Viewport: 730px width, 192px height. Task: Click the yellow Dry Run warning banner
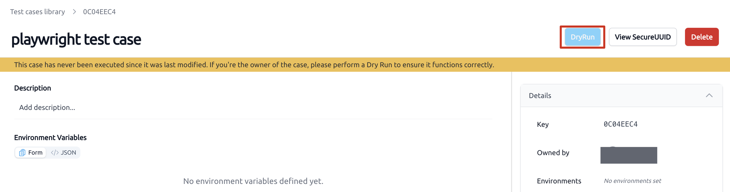[365, 65]
